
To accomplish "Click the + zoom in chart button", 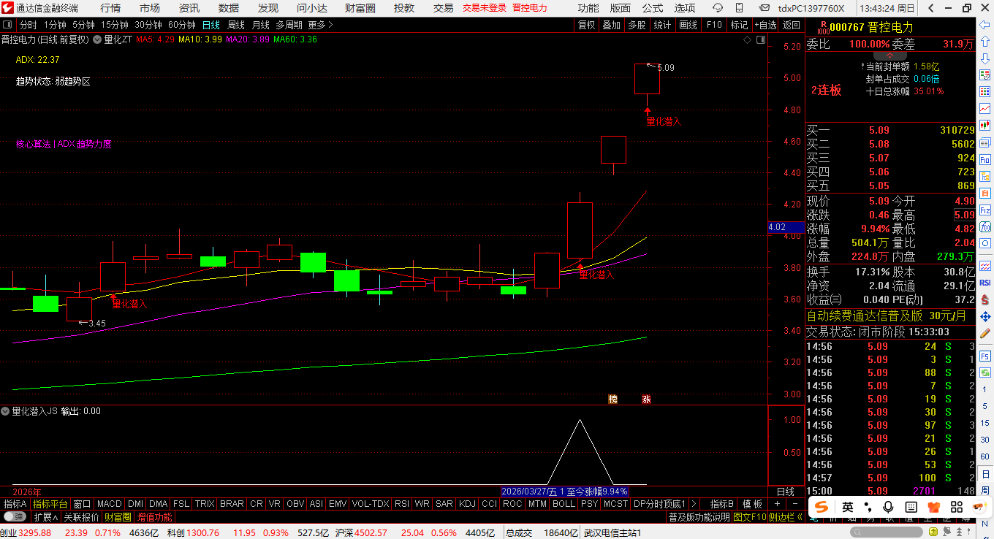I will (x=777, y=504).
